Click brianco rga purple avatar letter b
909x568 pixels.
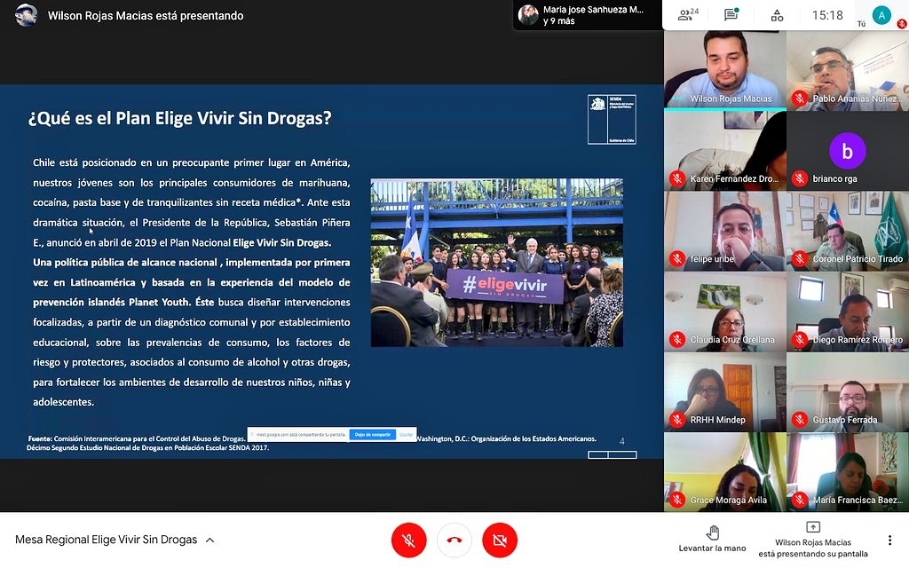(847, 151)
